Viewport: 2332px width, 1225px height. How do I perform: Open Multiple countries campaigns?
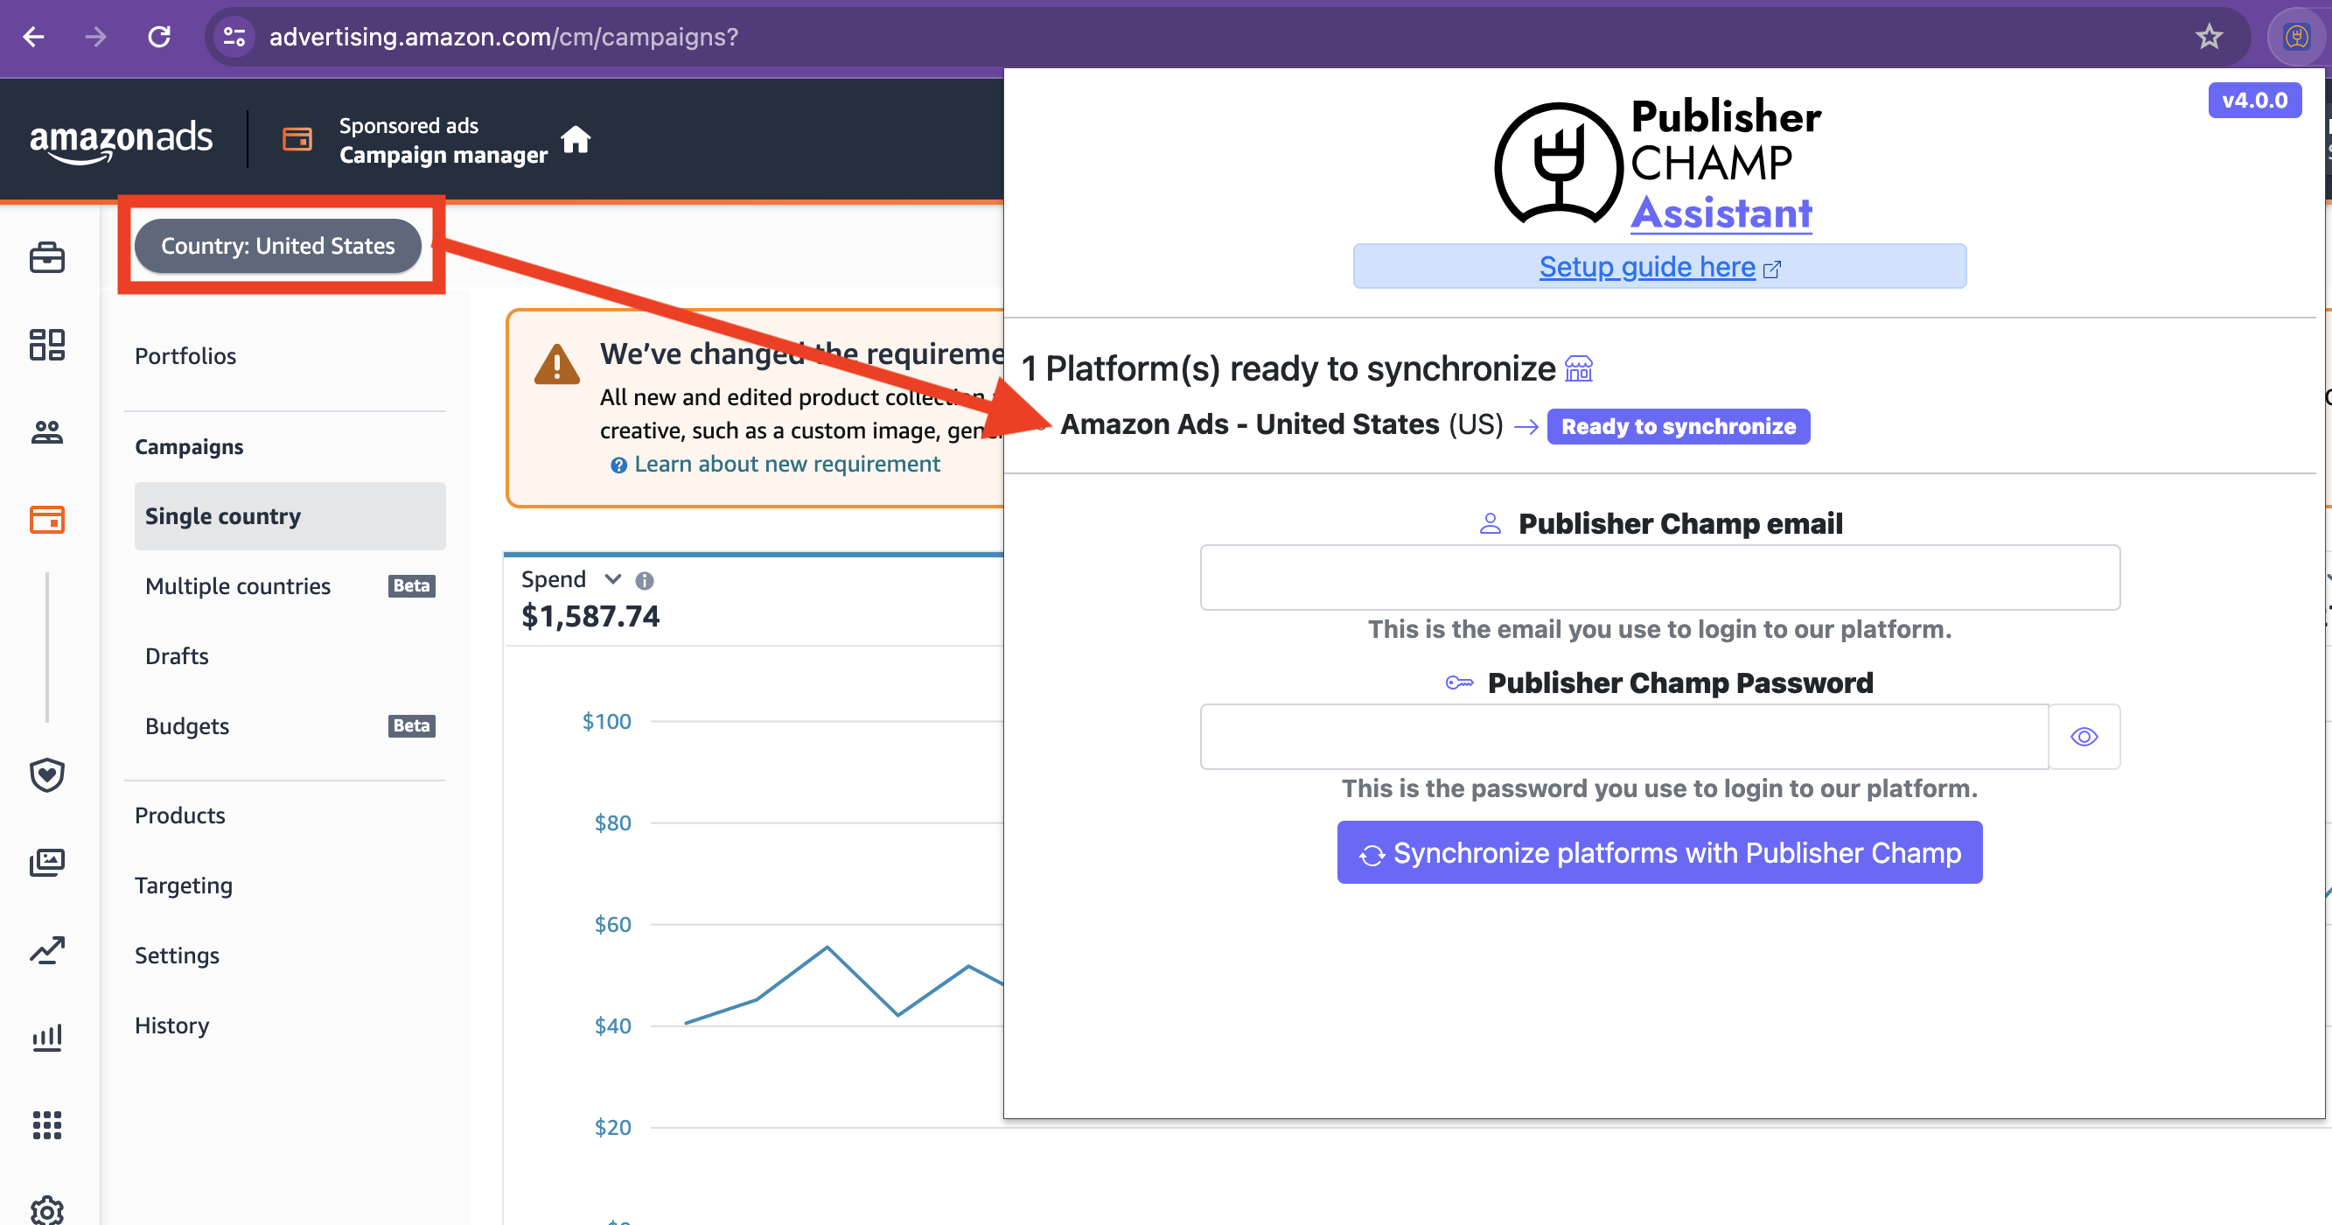pyautogui.click(x=238, y=585)
